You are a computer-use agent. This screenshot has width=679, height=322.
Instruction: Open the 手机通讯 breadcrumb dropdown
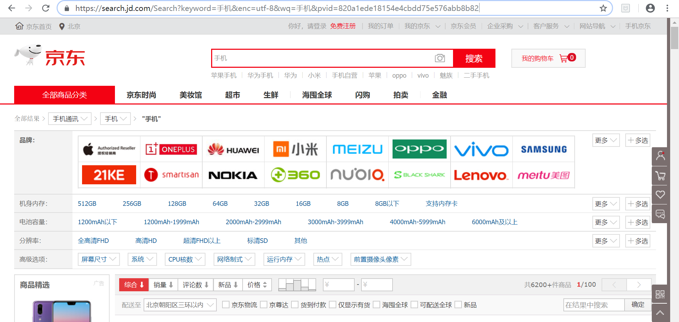pos(70,119)
